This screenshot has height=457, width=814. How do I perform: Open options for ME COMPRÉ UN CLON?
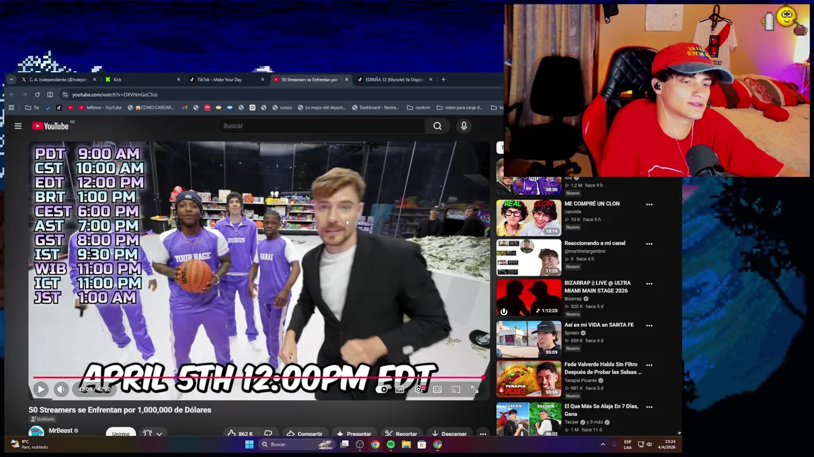pyautogui.click(x=649, y=204)
